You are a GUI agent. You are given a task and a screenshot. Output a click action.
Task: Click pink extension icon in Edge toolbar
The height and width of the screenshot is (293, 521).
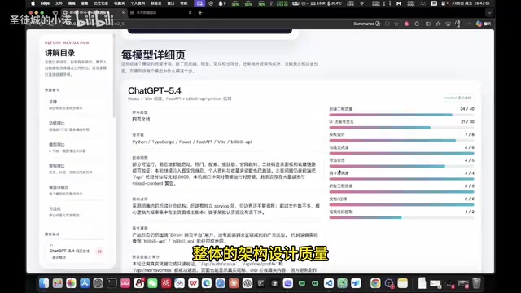pos(406,24)
